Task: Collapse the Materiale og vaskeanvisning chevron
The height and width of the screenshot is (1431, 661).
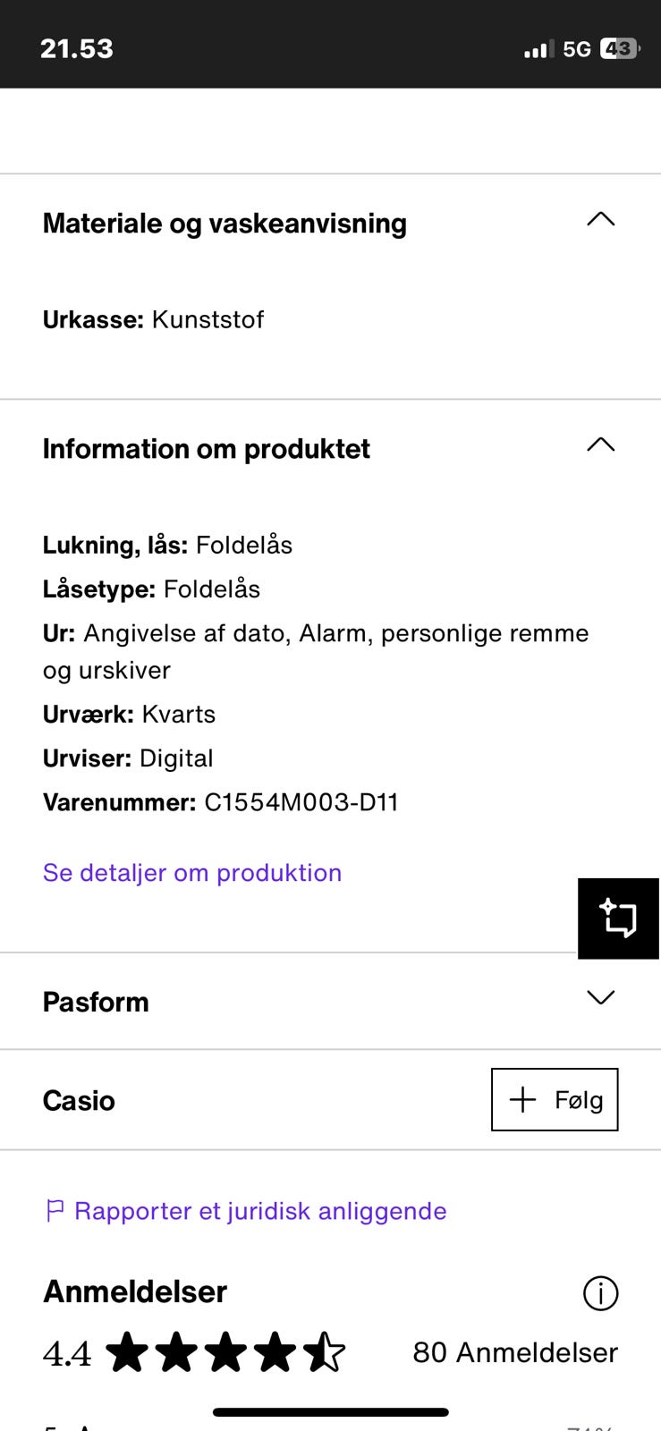Action: 600,220
